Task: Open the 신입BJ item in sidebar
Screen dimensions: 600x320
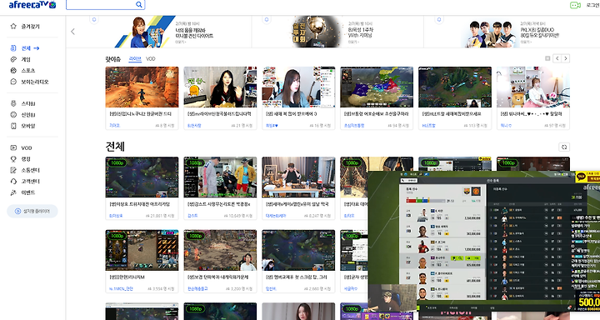Action: point(23,114)
